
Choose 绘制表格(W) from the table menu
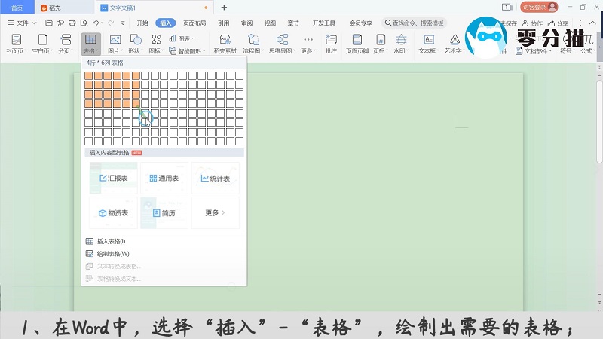[x=113, y=254]
